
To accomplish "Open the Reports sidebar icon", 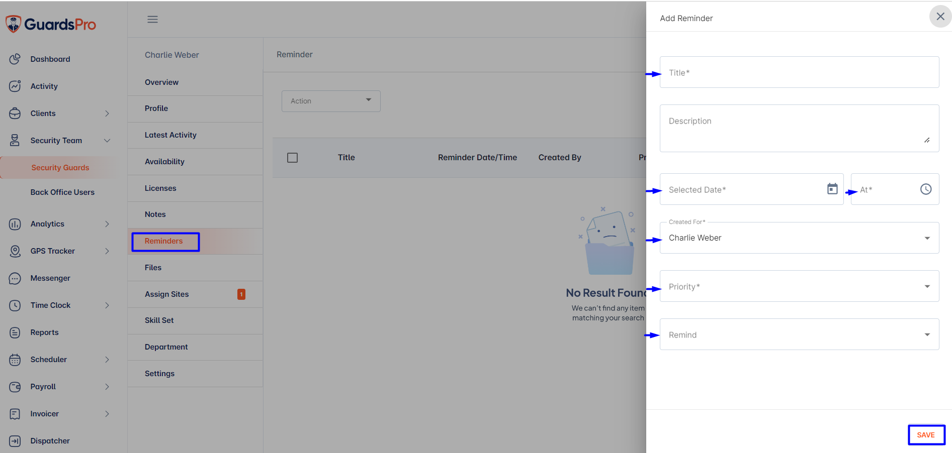I will click(15, 332).
